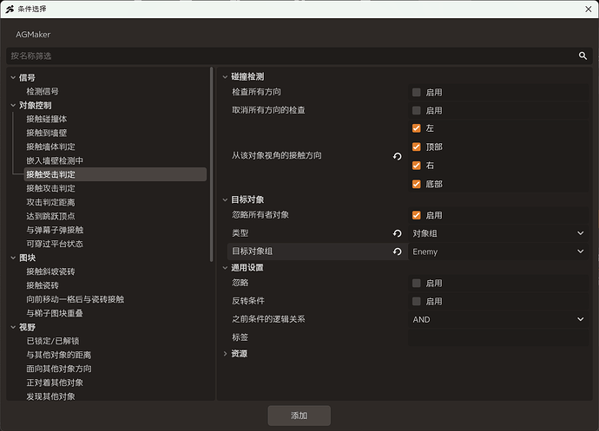Enable the 反转条件 checkbox

point(417,301)
